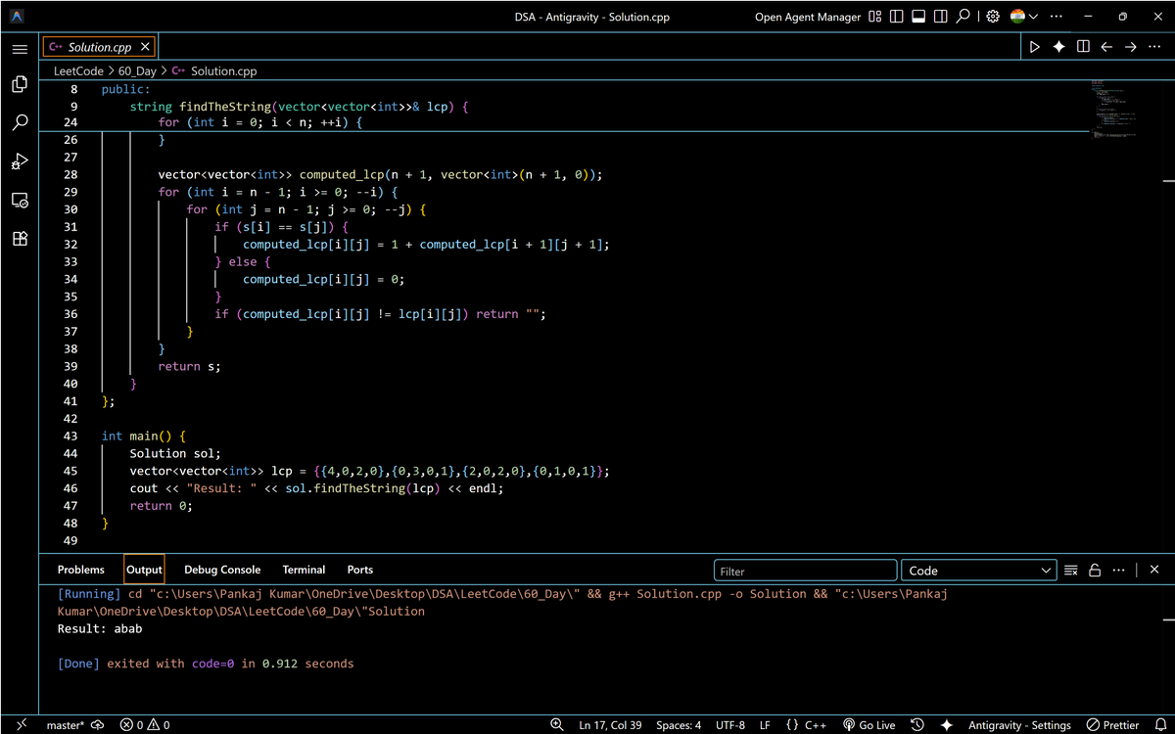Click the minimap code overview
1175x734 pixels.
tap(1116, 108)
